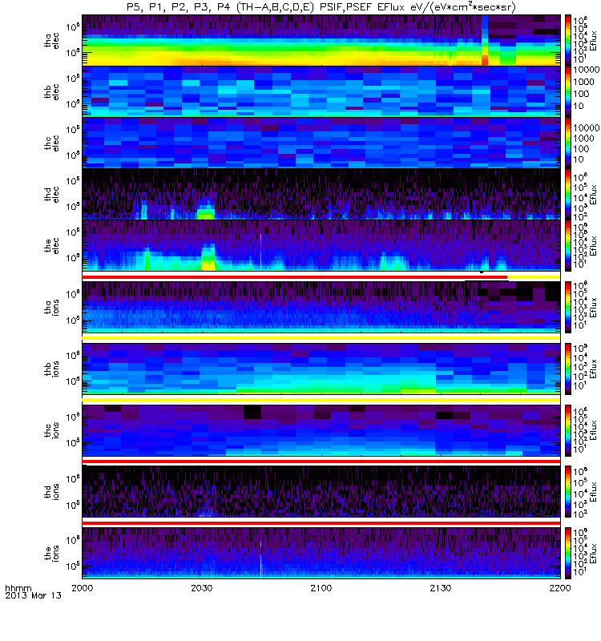Click the red-and-yellow status bar above tha ions

point(321,277)
